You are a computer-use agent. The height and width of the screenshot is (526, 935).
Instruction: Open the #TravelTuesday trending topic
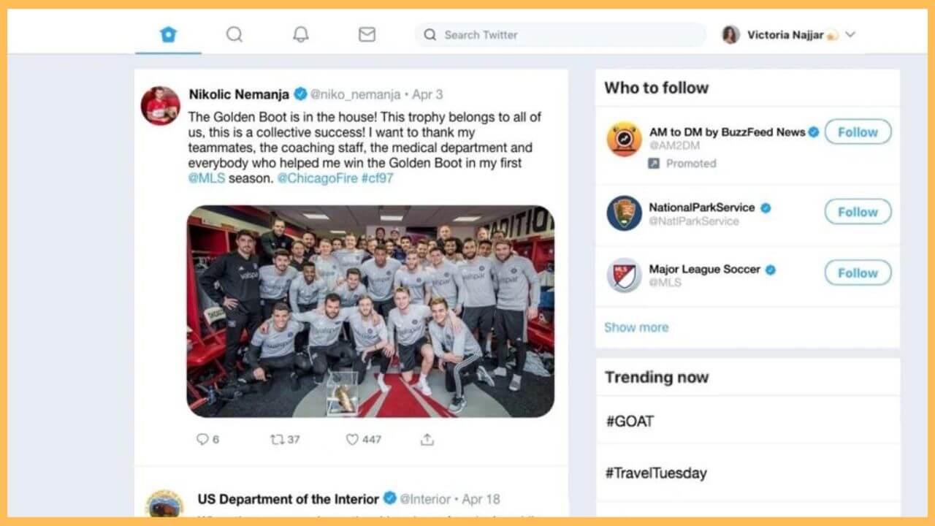(x=655, y=473)
